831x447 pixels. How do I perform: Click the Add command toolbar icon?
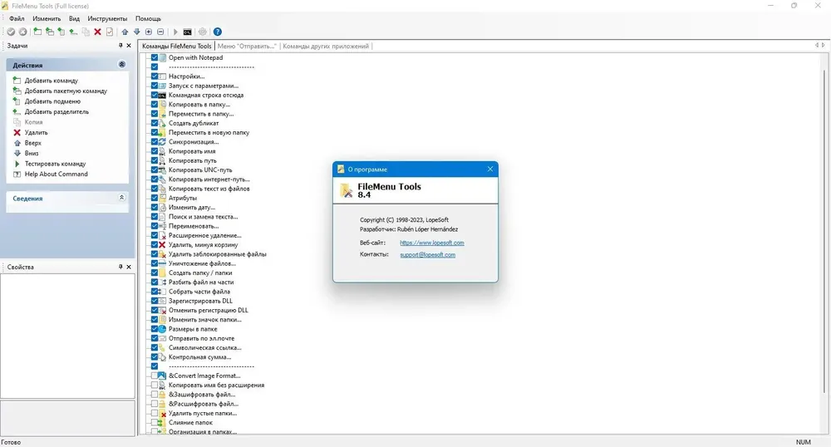coord(37,32)
